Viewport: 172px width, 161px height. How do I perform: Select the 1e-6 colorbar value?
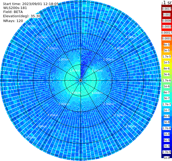(167, 86)
